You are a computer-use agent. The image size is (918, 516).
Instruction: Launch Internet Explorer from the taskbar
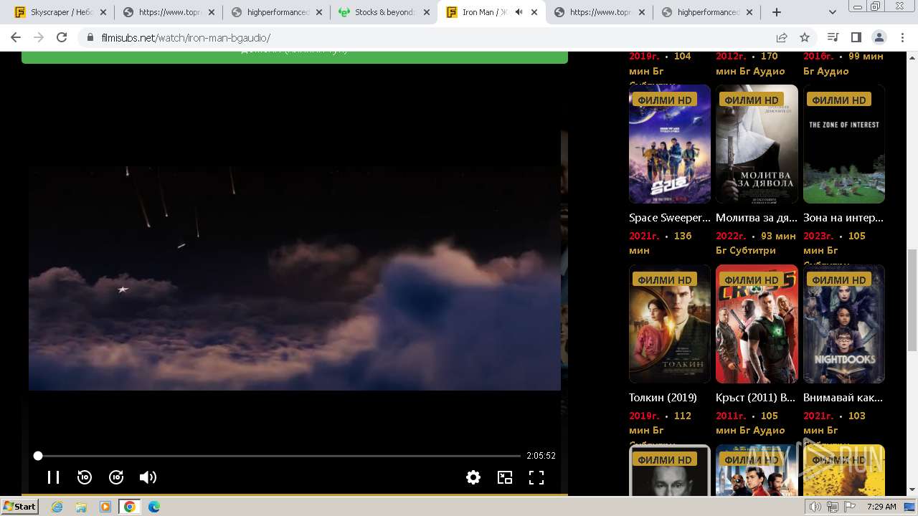coord(57,507)
